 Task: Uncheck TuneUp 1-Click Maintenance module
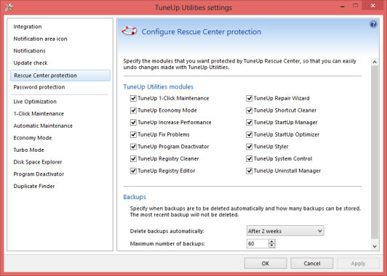coord(133,98)
